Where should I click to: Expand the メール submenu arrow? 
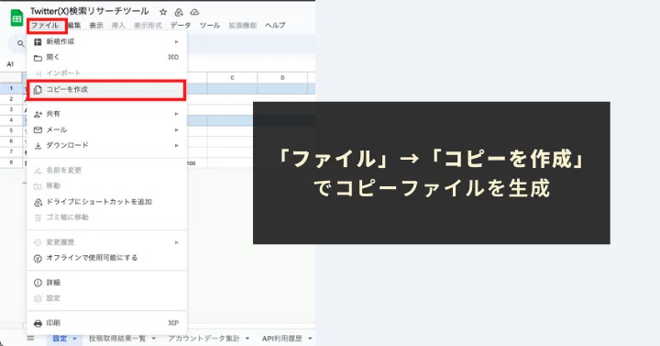[176, 129]
